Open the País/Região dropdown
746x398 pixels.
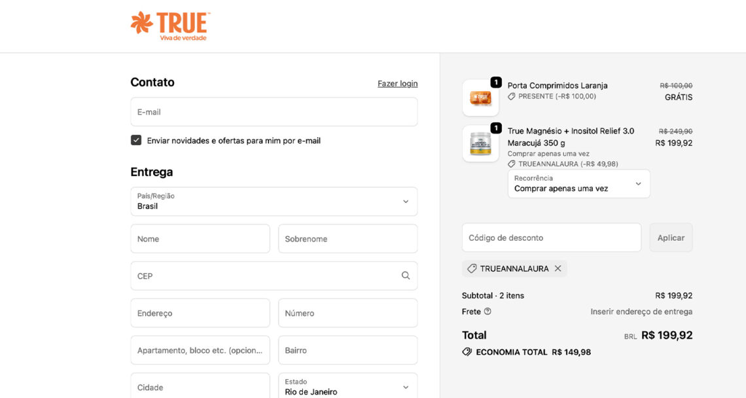pos(274,202)
